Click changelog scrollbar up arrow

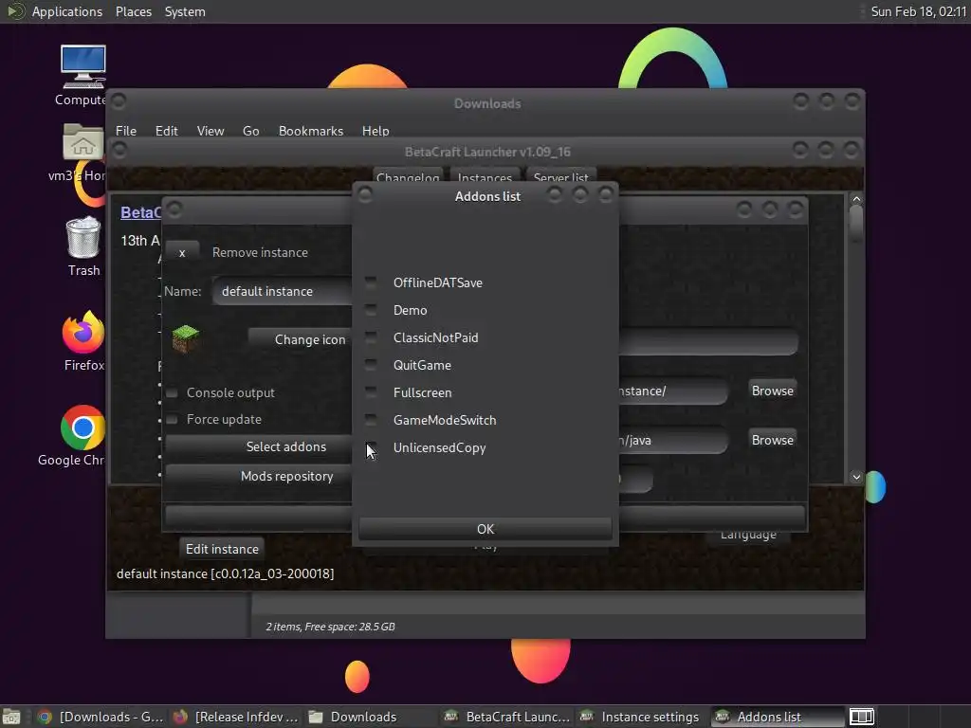tap(856, 199)
